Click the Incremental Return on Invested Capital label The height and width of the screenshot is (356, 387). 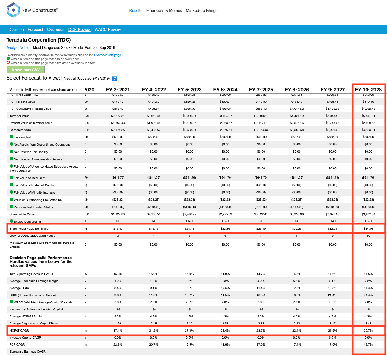(x=36, y=310)
